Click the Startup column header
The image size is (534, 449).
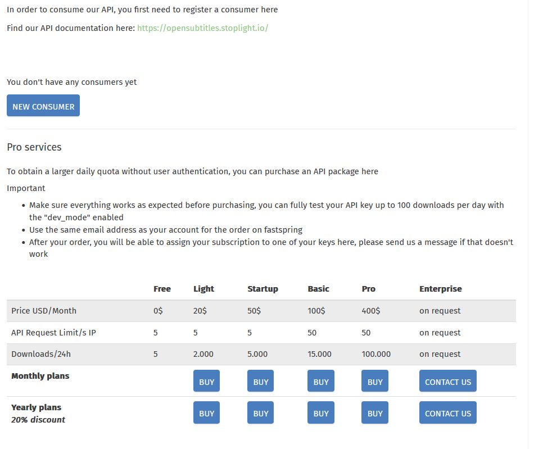click(x=263, y=289)
